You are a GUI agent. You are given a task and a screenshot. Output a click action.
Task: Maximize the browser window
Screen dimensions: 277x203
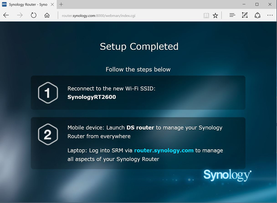pos(257,5)
